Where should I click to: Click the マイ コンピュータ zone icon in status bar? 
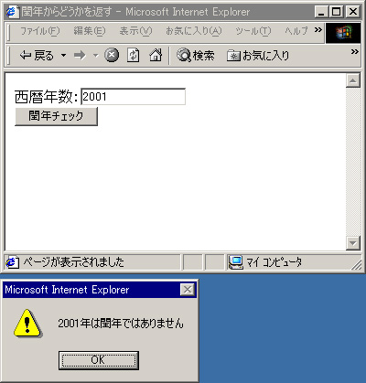[235, 262]
